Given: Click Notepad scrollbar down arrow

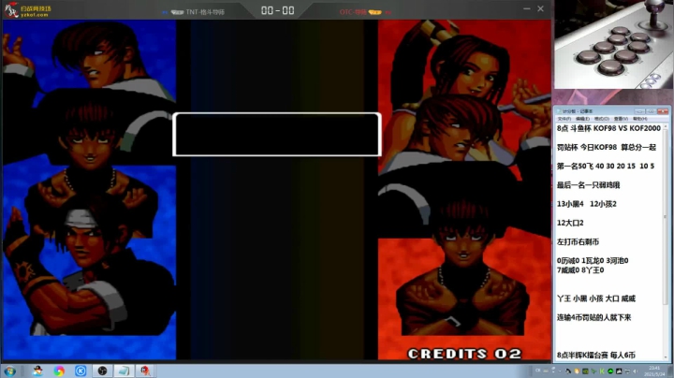Looking at the screenshot, I should 666,357.
